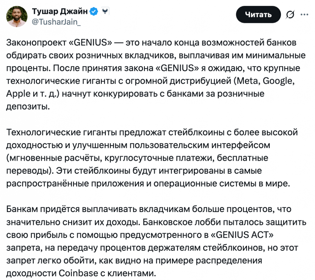The image size is (315, 280).
Task: Click the first paragraph starting with Законопроект
Action: tap(151, 75)
